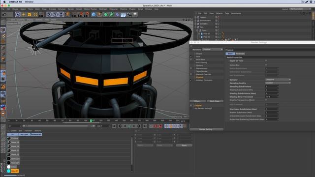Click the Undo arrow icon in toolbar
The width and height of the screenshot is (315, 177).
tap(4, 14)
